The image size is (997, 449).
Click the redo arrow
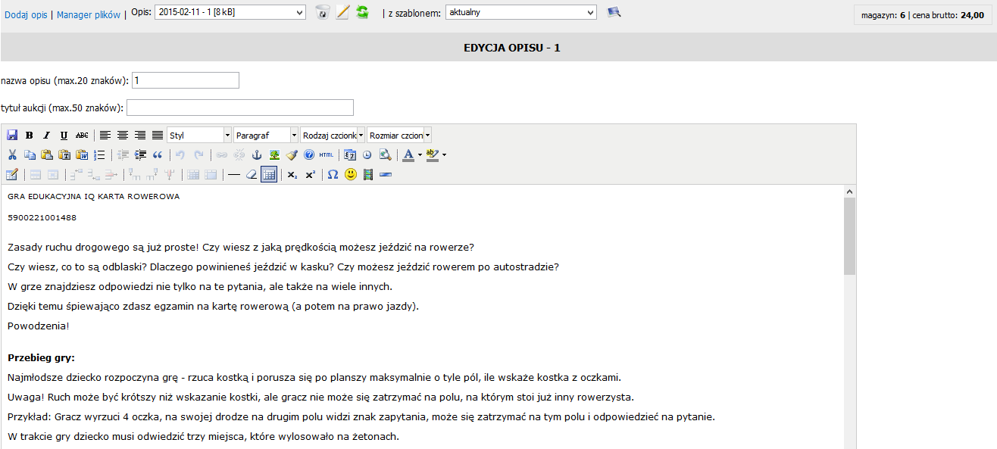(198, 155)
